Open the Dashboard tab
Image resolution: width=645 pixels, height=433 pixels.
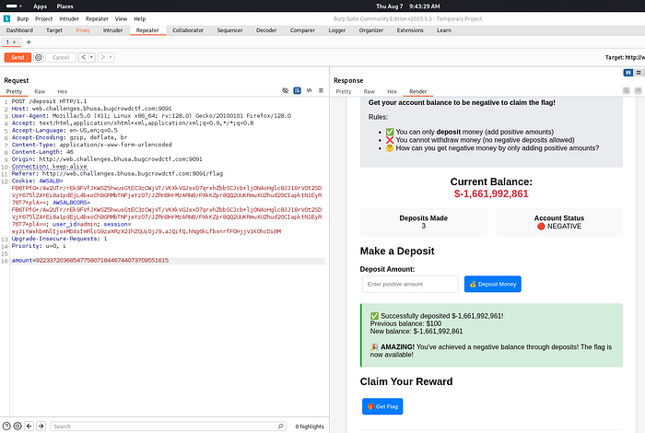point(19,30)
